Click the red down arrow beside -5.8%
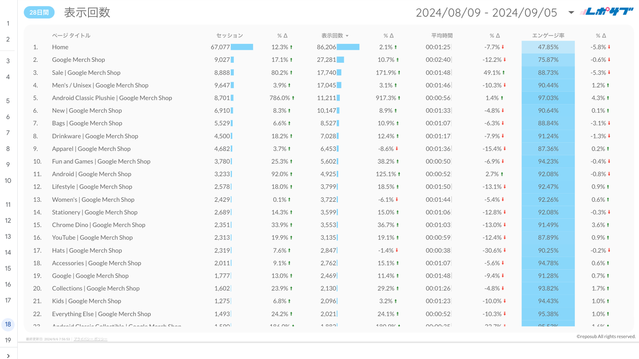 click(x=609, y=47)
